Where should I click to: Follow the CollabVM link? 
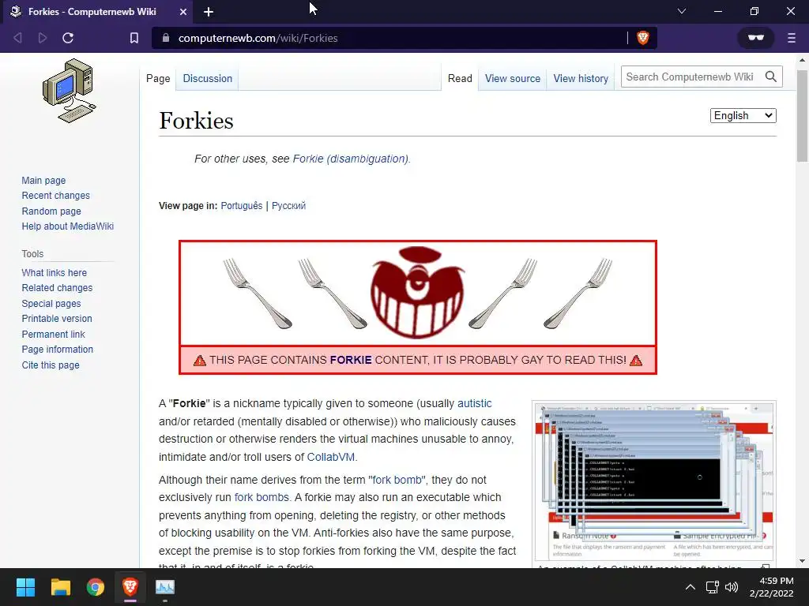pyautogui.click(x=331, y=457)
